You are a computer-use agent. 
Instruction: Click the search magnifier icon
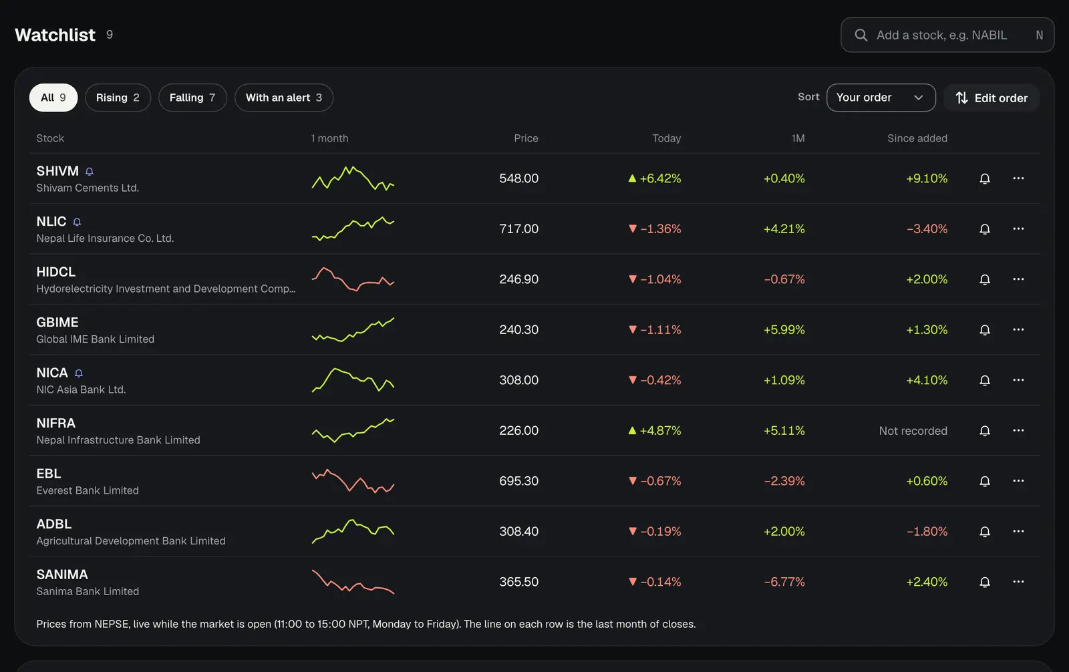pyautogui.click(x=861, y=35)
